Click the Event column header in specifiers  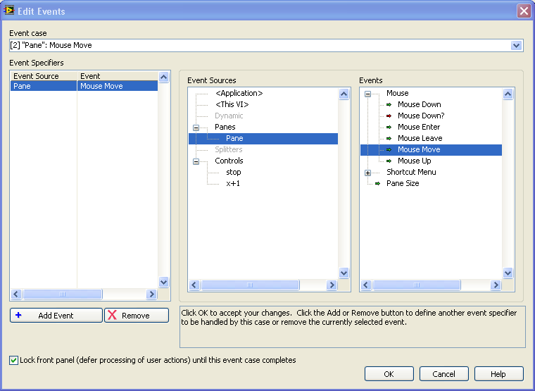point(118,76)
